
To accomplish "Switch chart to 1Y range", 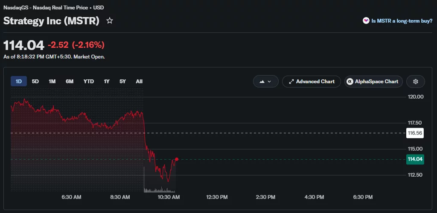I will [107, 82].
